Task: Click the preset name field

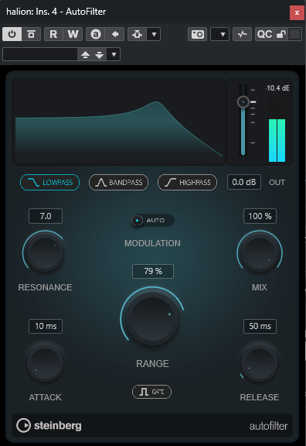Action: [40, 54]
